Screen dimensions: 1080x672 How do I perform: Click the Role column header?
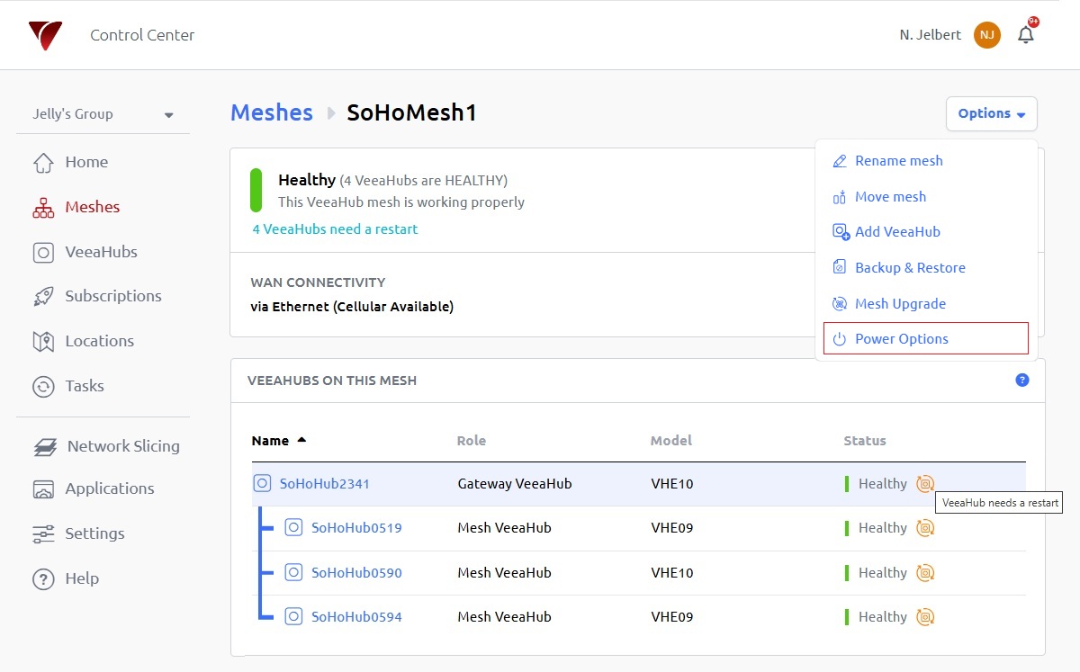[x=472, y=441]
